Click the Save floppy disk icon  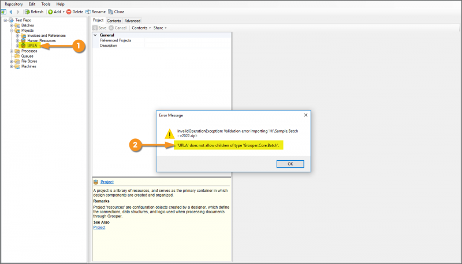point(95,28)
